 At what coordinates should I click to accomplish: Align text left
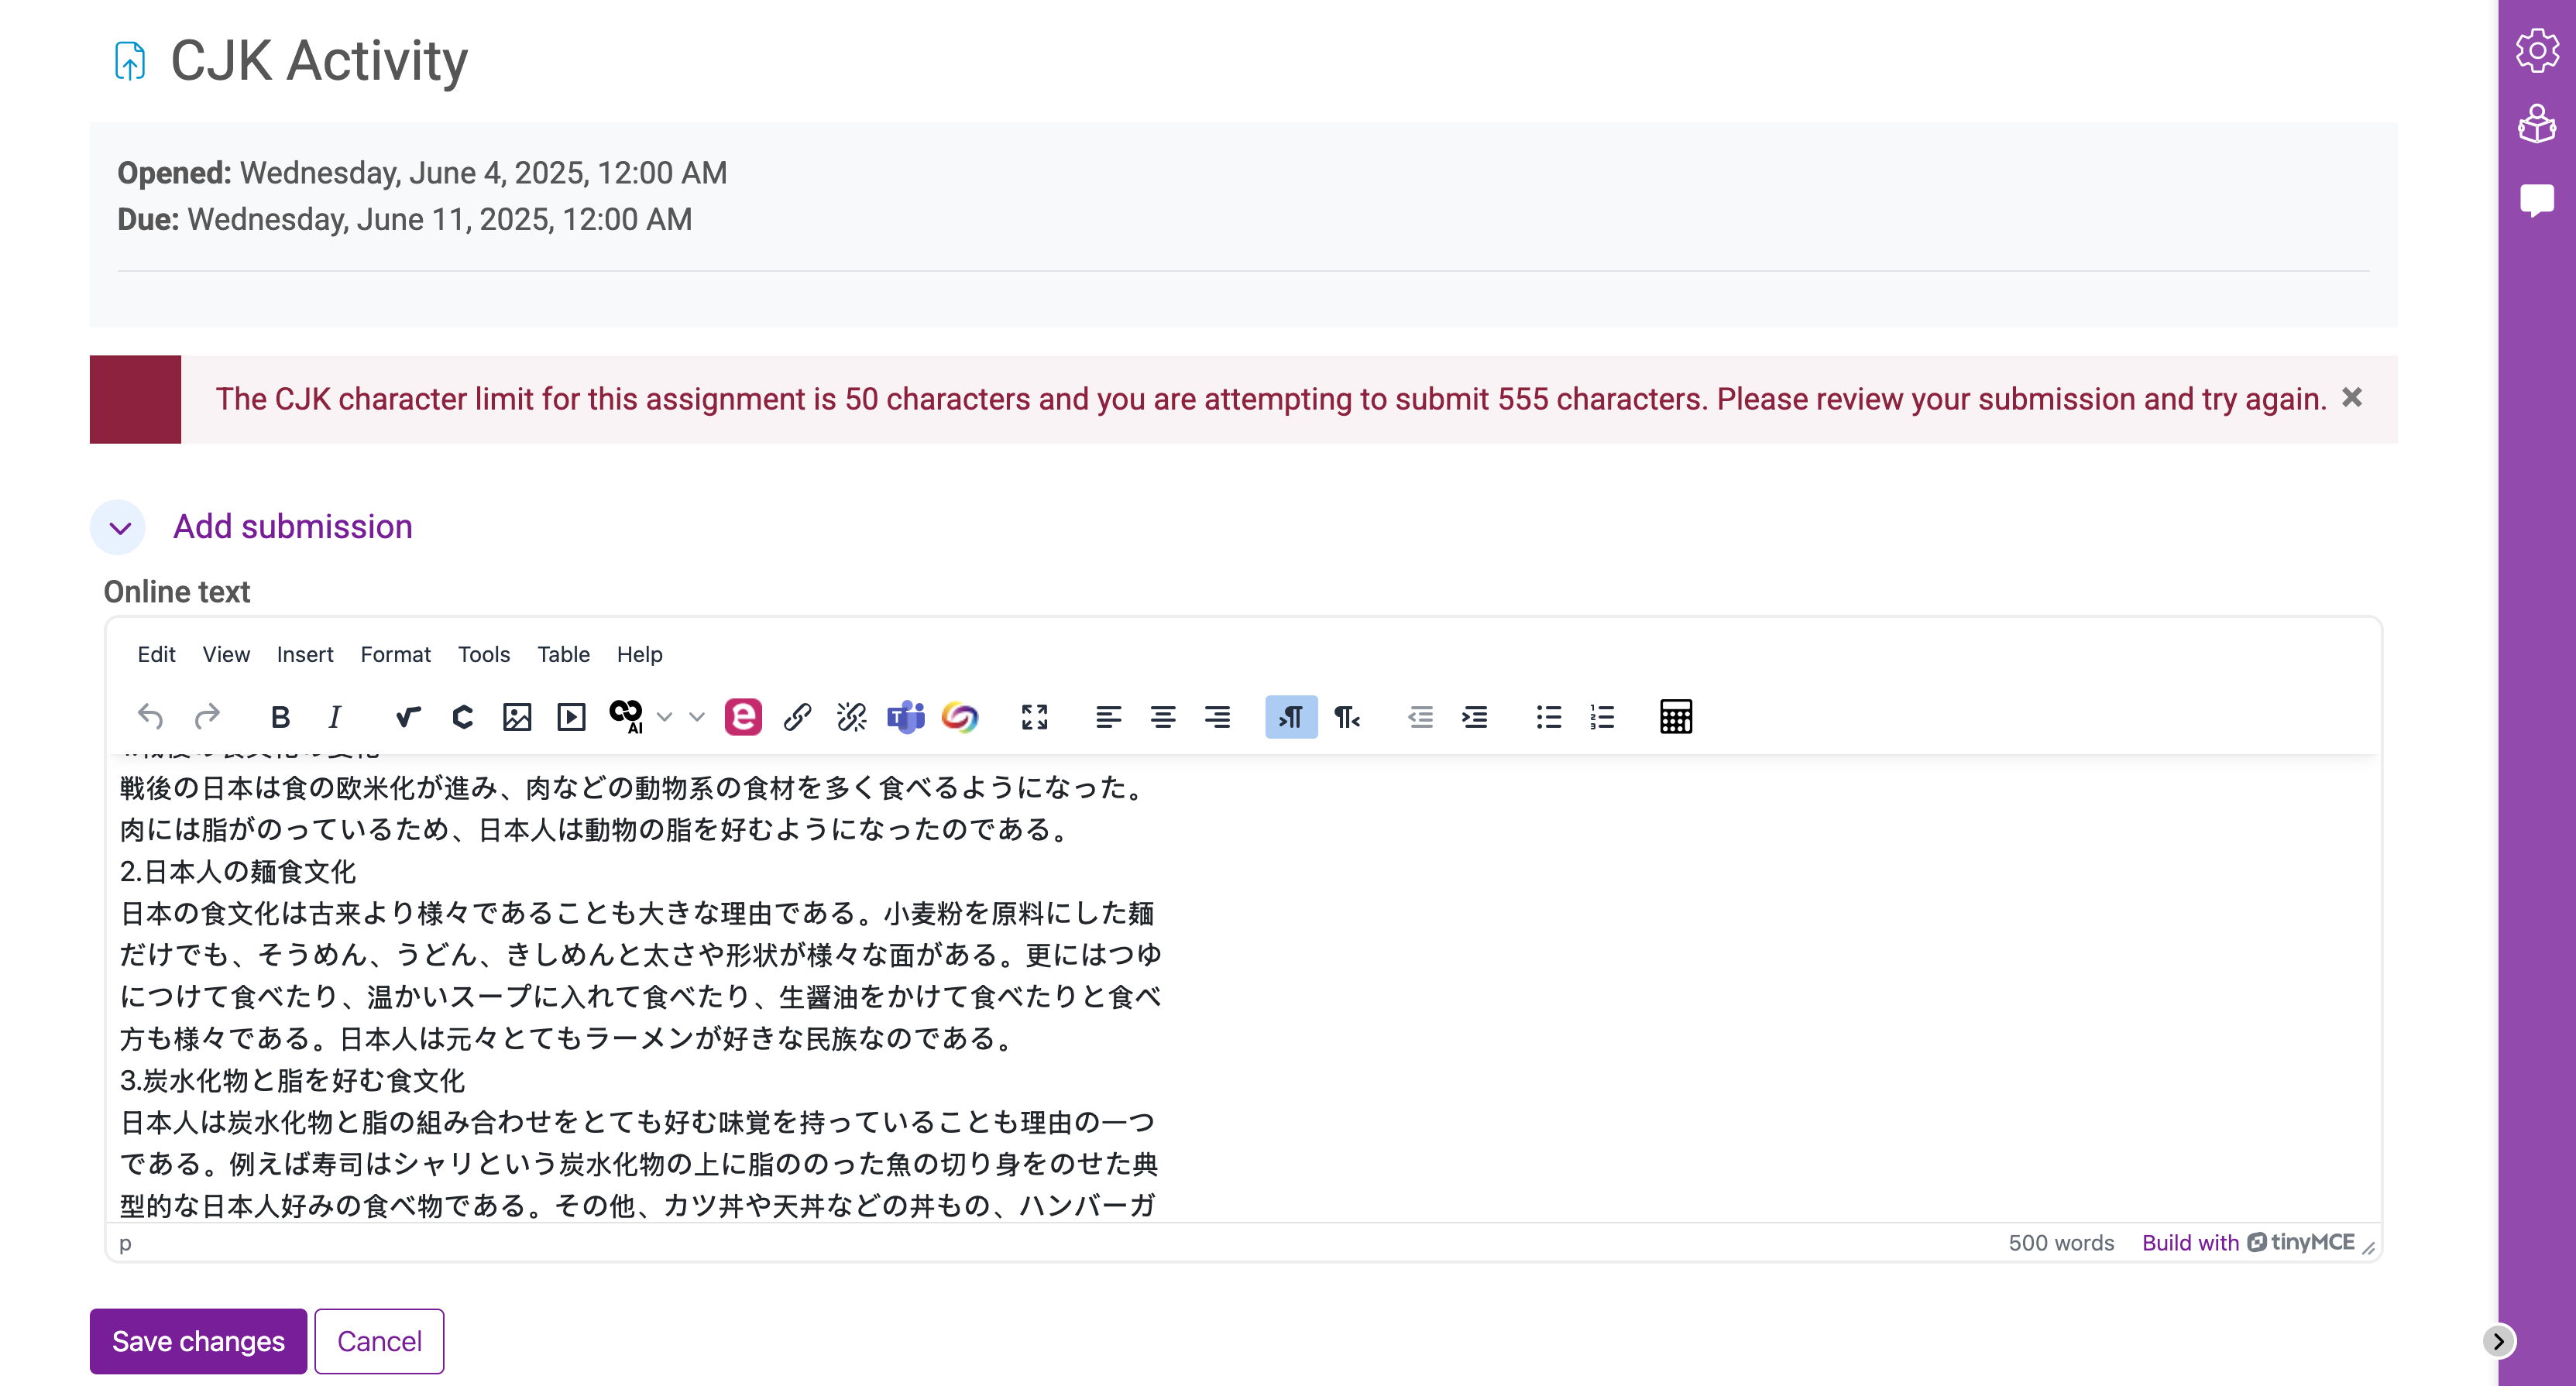(1108, 716)
